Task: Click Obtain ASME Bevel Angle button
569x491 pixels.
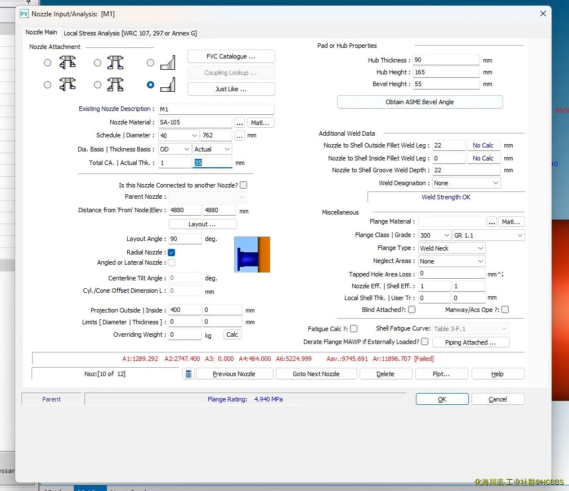Action: click(x=420, y=102)
